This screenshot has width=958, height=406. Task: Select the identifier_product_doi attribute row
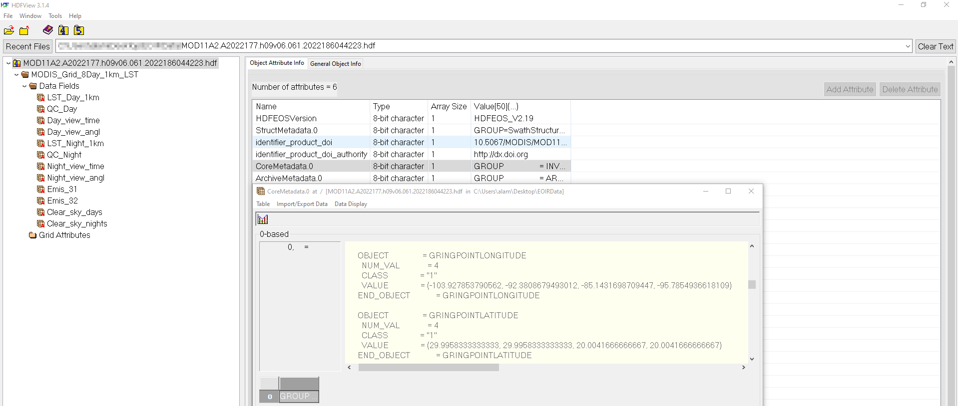point(411,142)
